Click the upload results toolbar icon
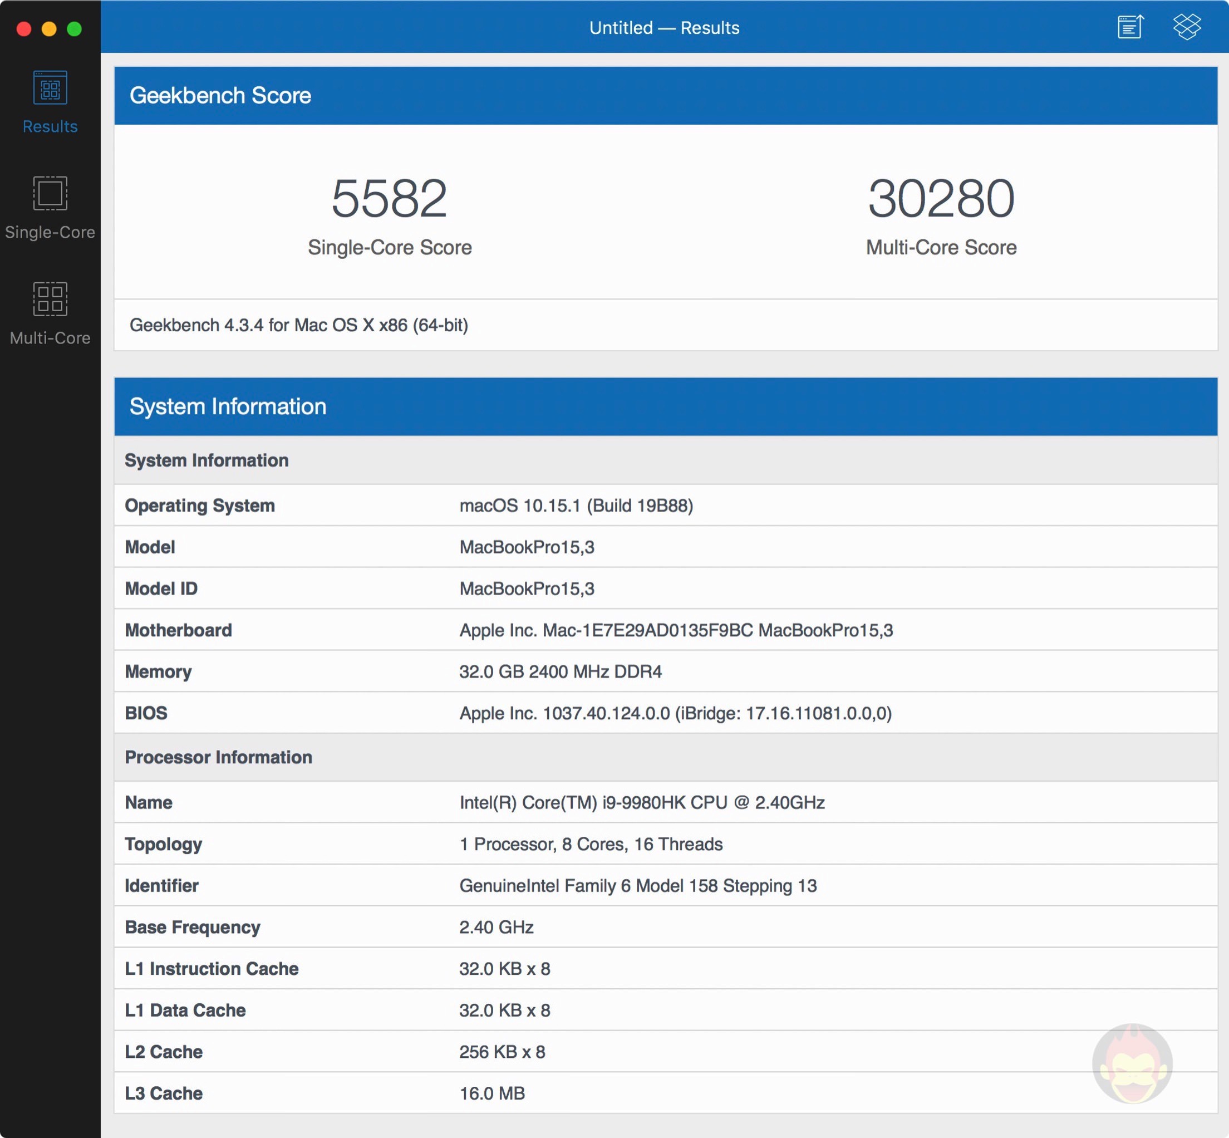The width and height of the screenshot is (1229, 1138). tap(1130, 27)
